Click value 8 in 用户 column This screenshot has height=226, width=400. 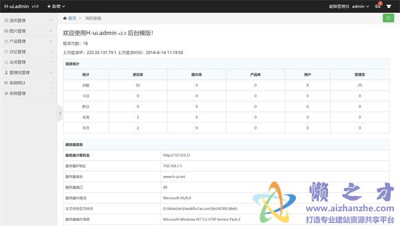308,85
